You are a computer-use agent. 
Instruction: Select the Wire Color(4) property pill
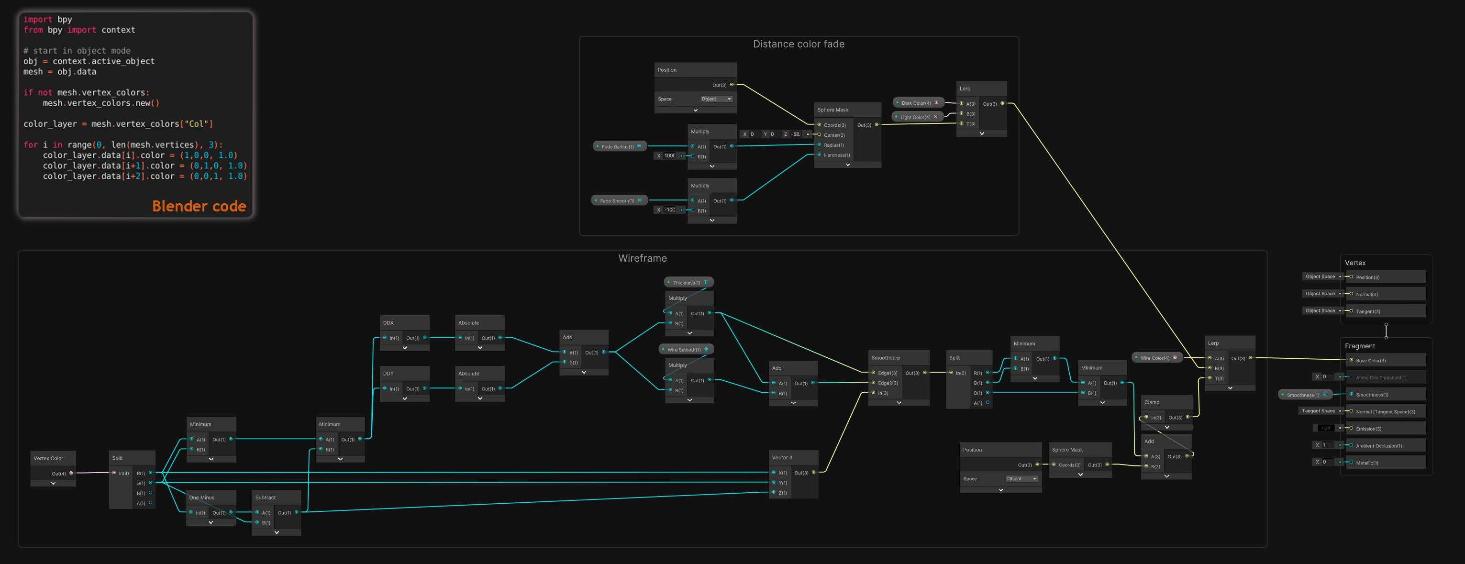click(1154, 358)
